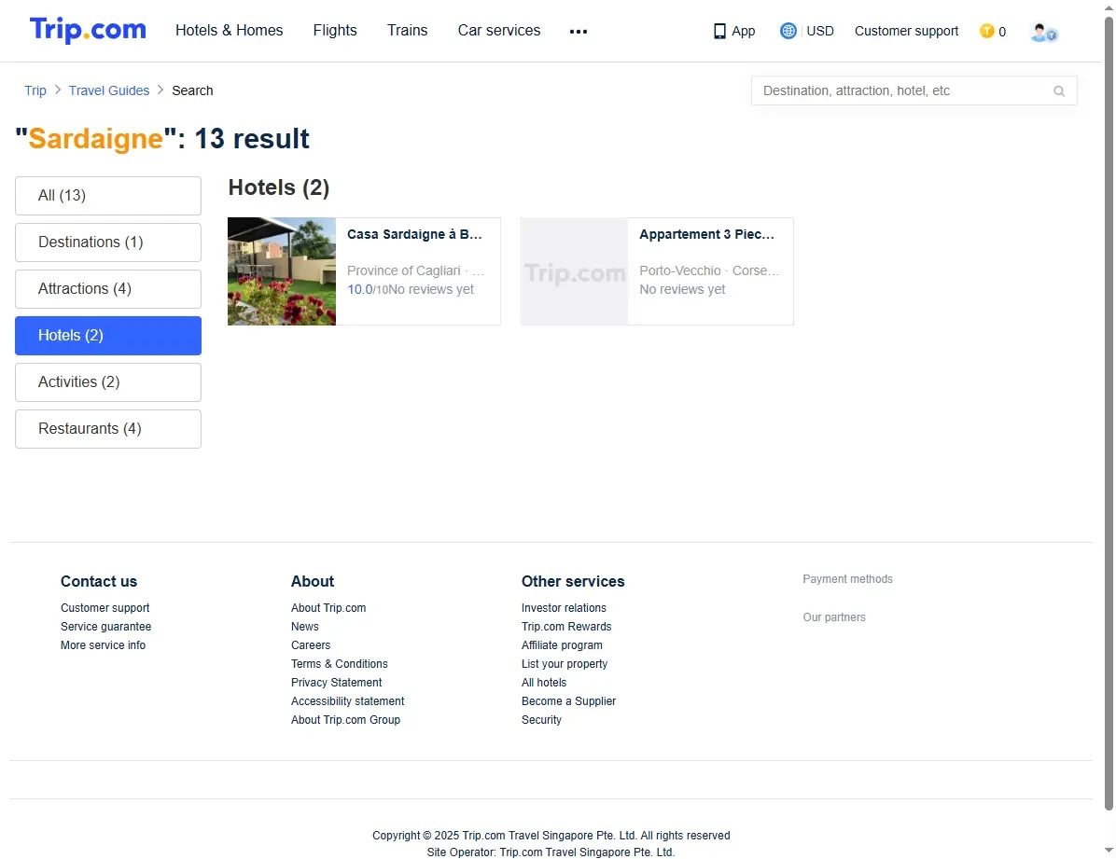Click Travel Guides breadcrumb link

109,90
